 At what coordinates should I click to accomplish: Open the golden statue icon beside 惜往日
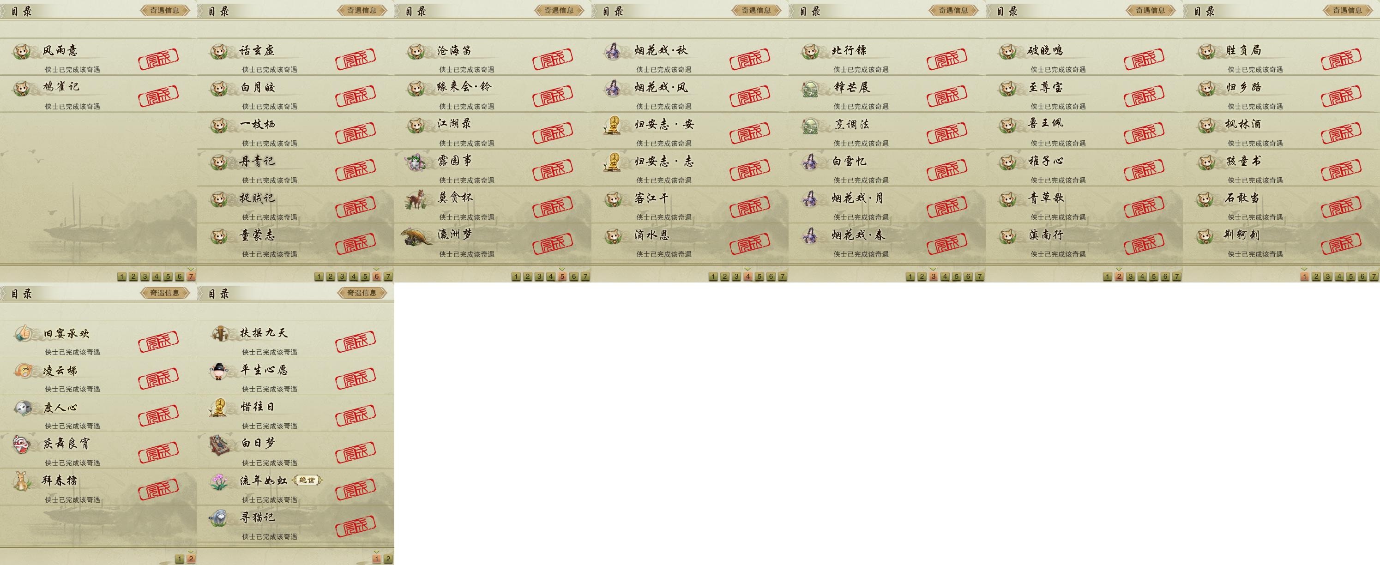(x=219, y=408)
